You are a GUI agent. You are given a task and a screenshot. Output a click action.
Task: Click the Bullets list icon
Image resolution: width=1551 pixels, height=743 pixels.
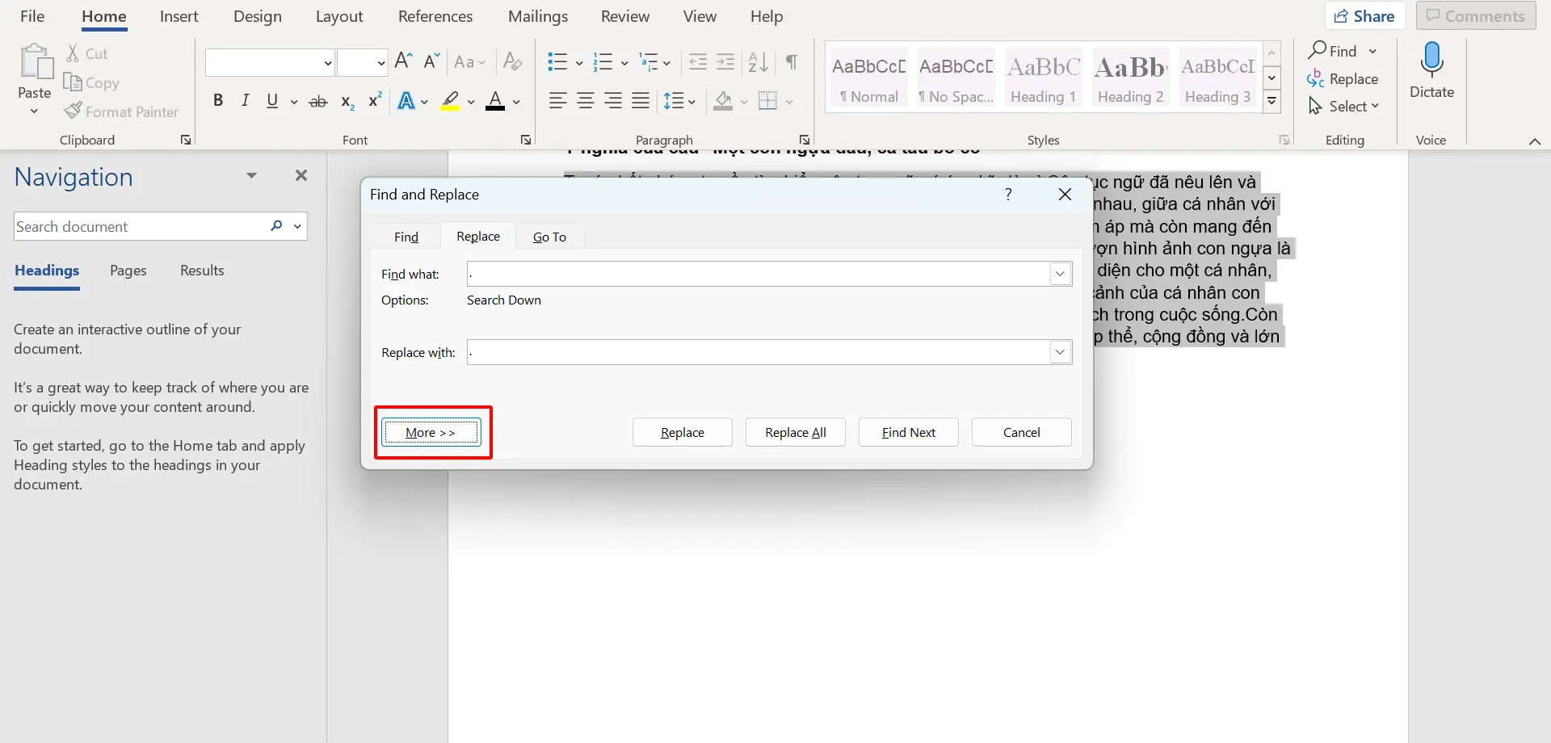point(557,62)
